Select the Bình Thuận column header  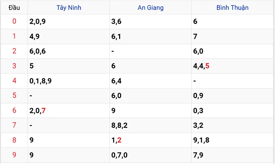tap(232, 8)
